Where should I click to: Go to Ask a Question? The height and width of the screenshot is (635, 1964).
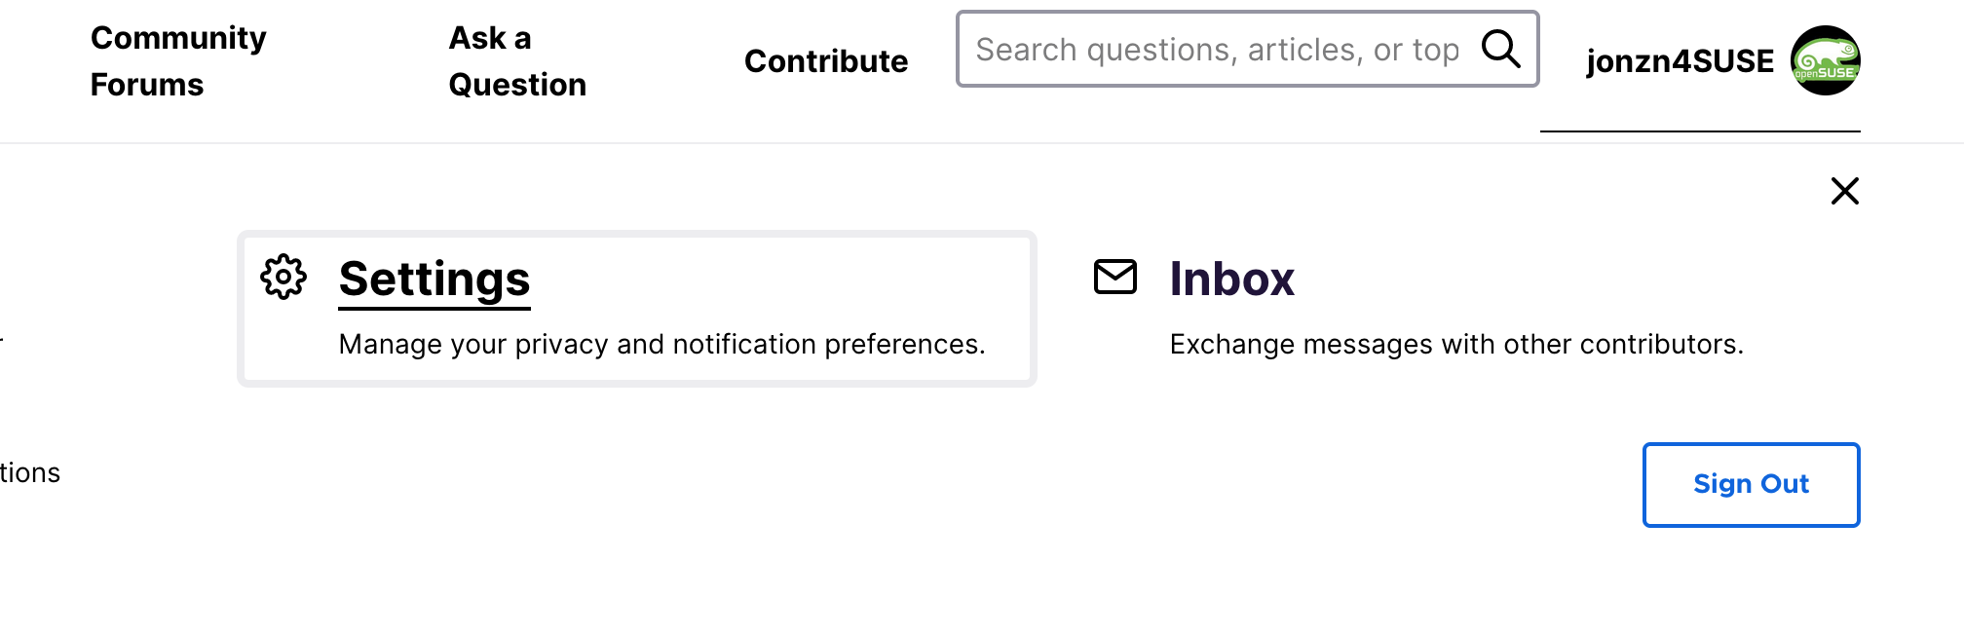point(516,60)
